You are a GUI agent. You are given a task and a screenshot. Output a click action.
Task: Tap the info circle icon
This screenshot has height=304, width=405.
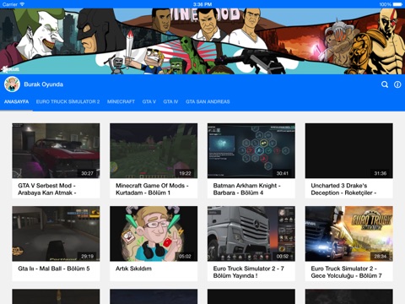click(397, 84)
